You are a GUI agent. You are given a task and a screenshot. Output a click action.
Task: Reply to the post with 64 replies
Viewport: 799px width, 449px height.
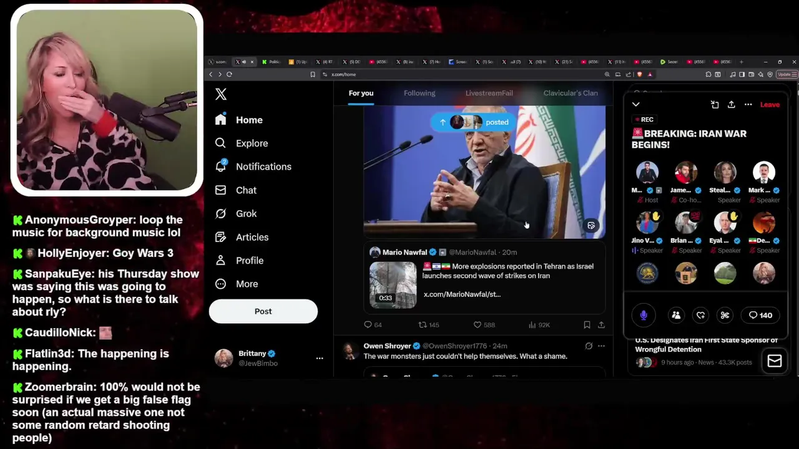click(x=373, y=325)
